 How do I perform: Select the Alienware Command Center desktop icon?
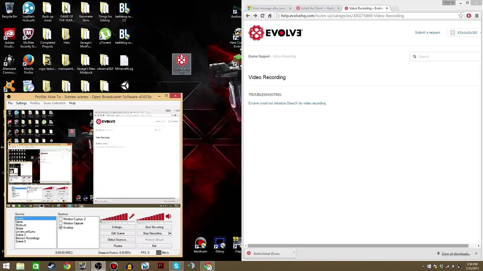[x=9, y=64]
